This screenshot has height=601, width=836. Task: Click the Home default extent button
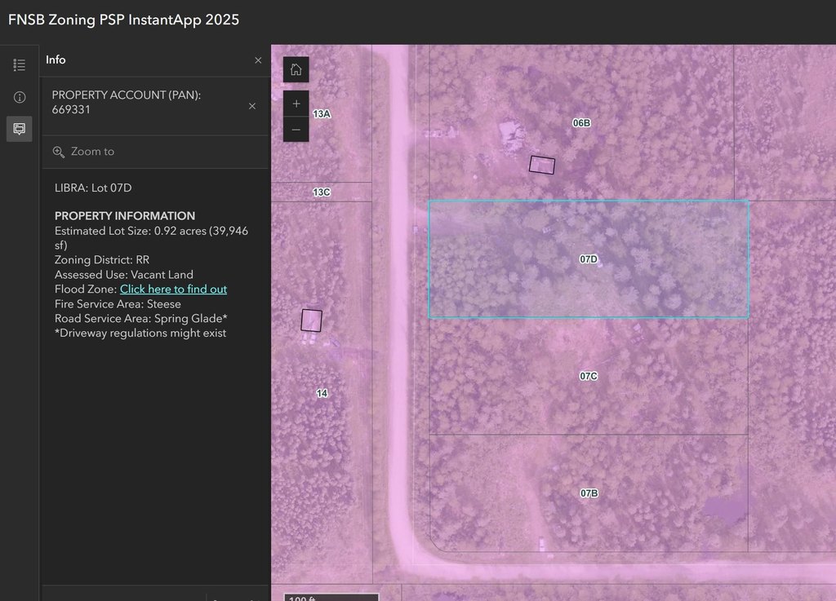(296, 70)
